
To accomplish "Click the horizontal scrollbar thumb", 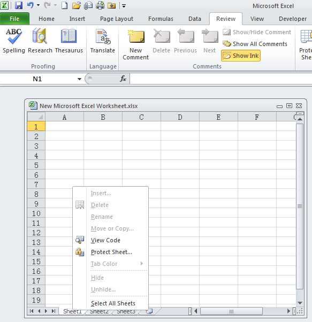I will click(231, 311).
